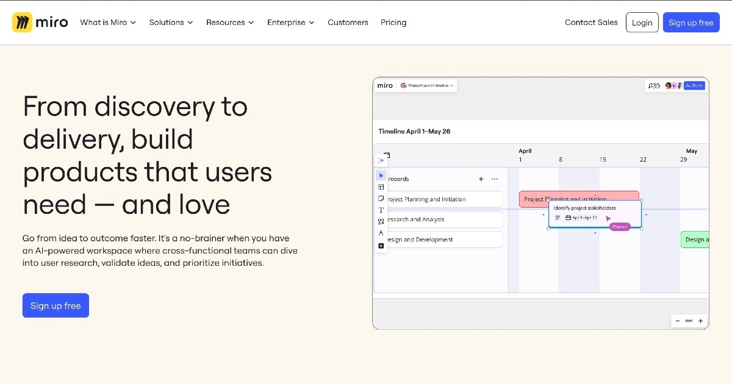Click the Login button
This screenshot has width=732, height=384.
point(642,23)
